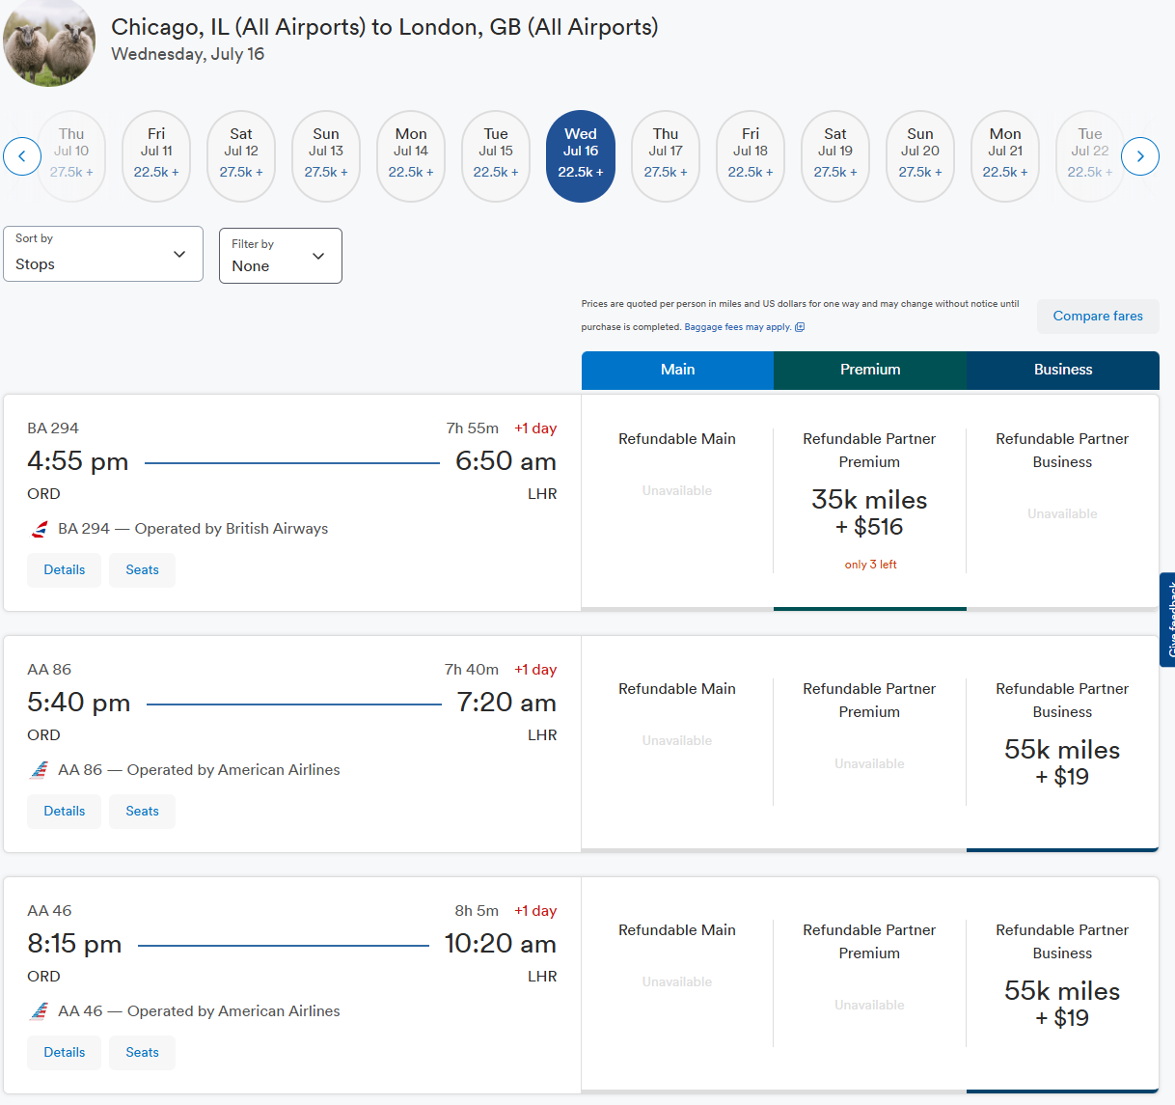Select Sat Jul 12 date
1175x1105 pixels.
pyautogui.click(x=241, y=156)
